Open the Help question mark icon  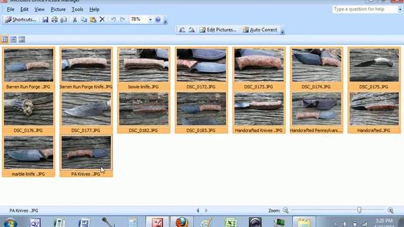(x=158, y=20)
